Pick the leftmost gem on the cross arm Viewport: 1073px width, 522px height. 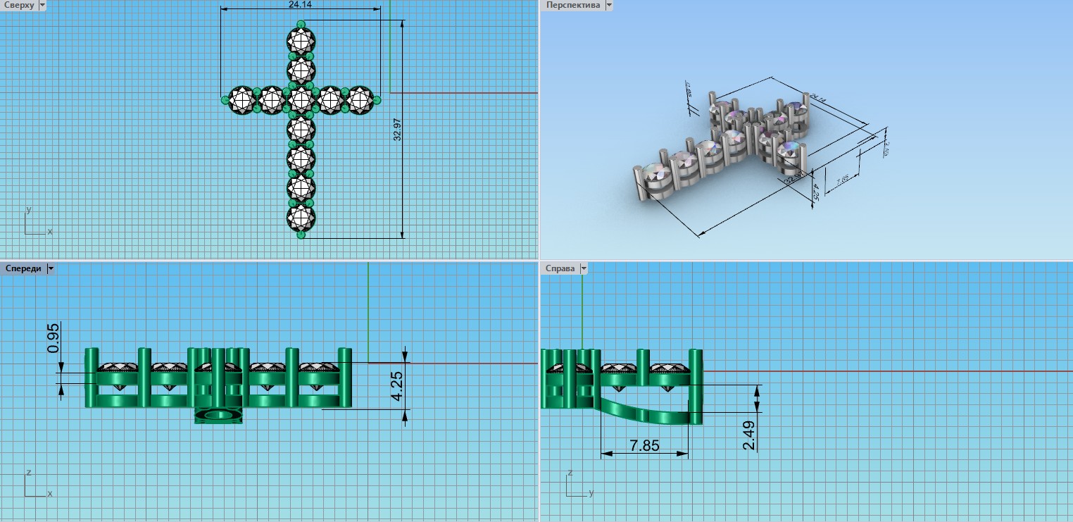click(242, 101)
